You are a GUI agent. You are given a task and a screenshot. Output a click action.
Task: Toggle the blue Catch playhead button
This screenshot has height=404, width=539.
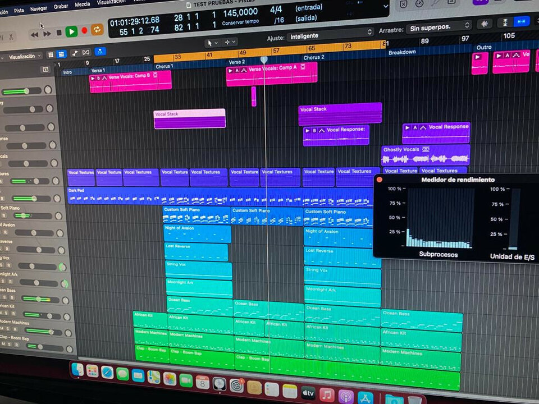pos(100,52)
